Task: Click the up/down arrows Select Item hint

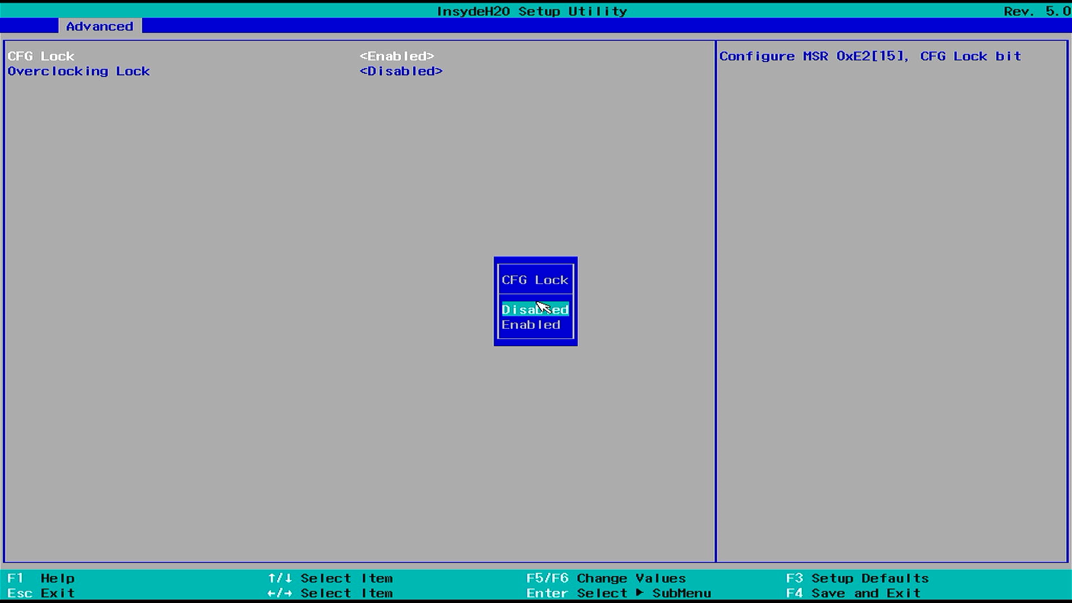Action: (x=330, y=578)
